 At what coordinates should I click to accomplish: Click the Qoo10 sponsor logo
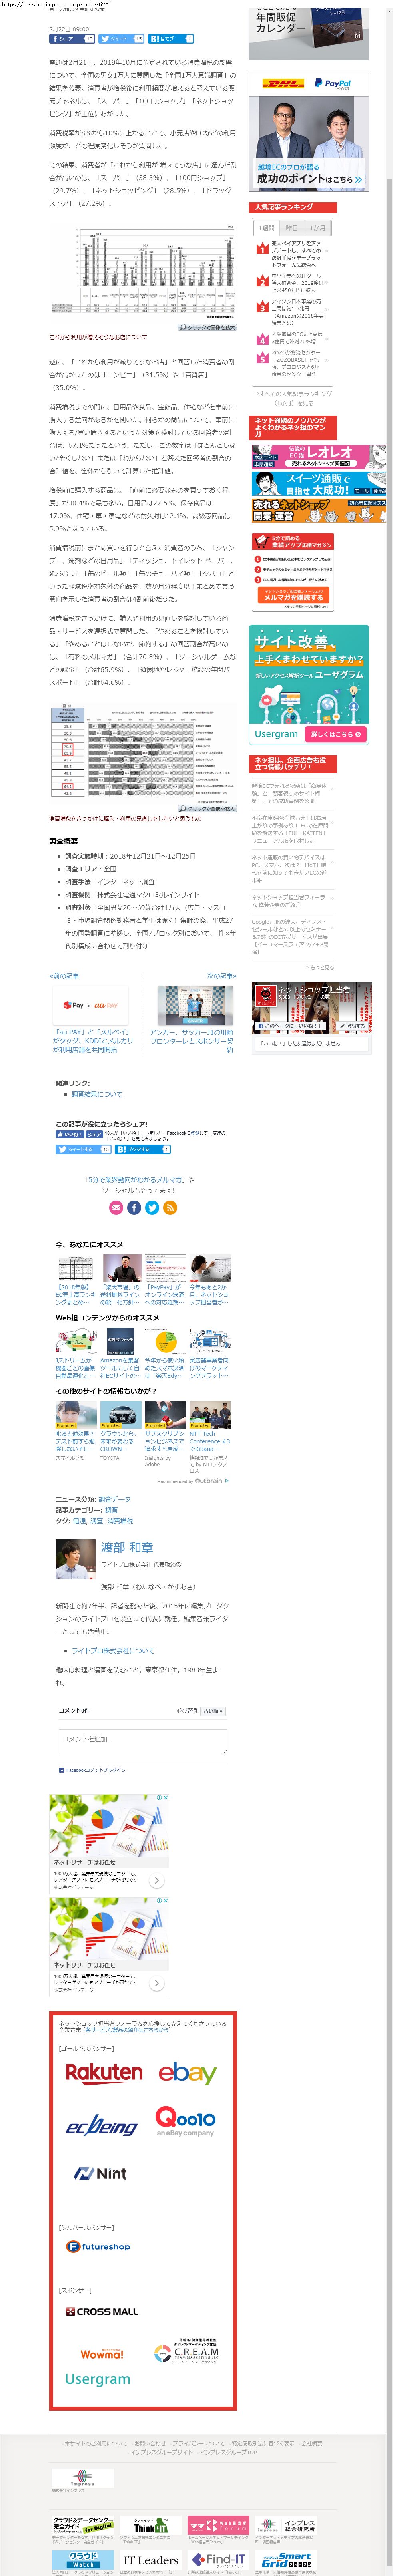coord(185,2122)
